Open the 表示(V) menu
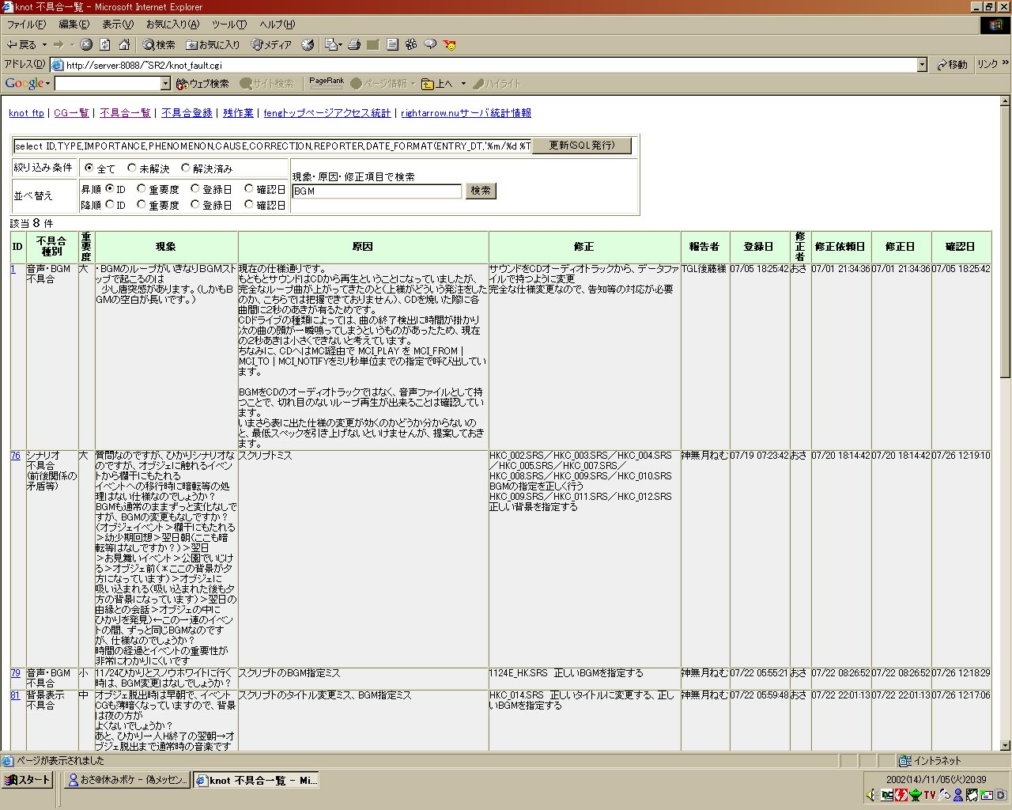Image resolution: width=1012 pixels, height=810 pixels. 118,25
